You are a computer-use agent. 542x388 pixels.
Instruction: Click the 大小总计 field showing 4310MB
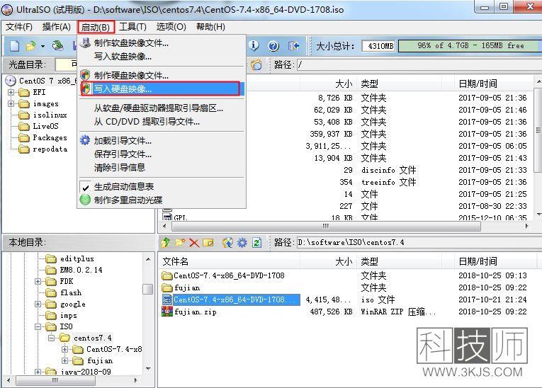pyautogui.click(x=379, y=45)
